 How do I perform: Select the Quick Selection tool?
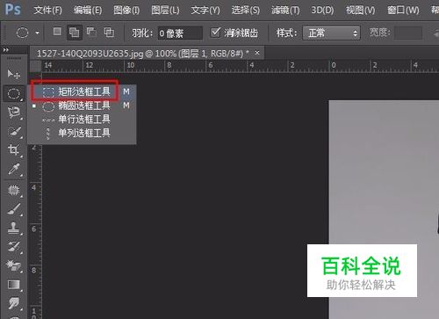click(13, 131)
